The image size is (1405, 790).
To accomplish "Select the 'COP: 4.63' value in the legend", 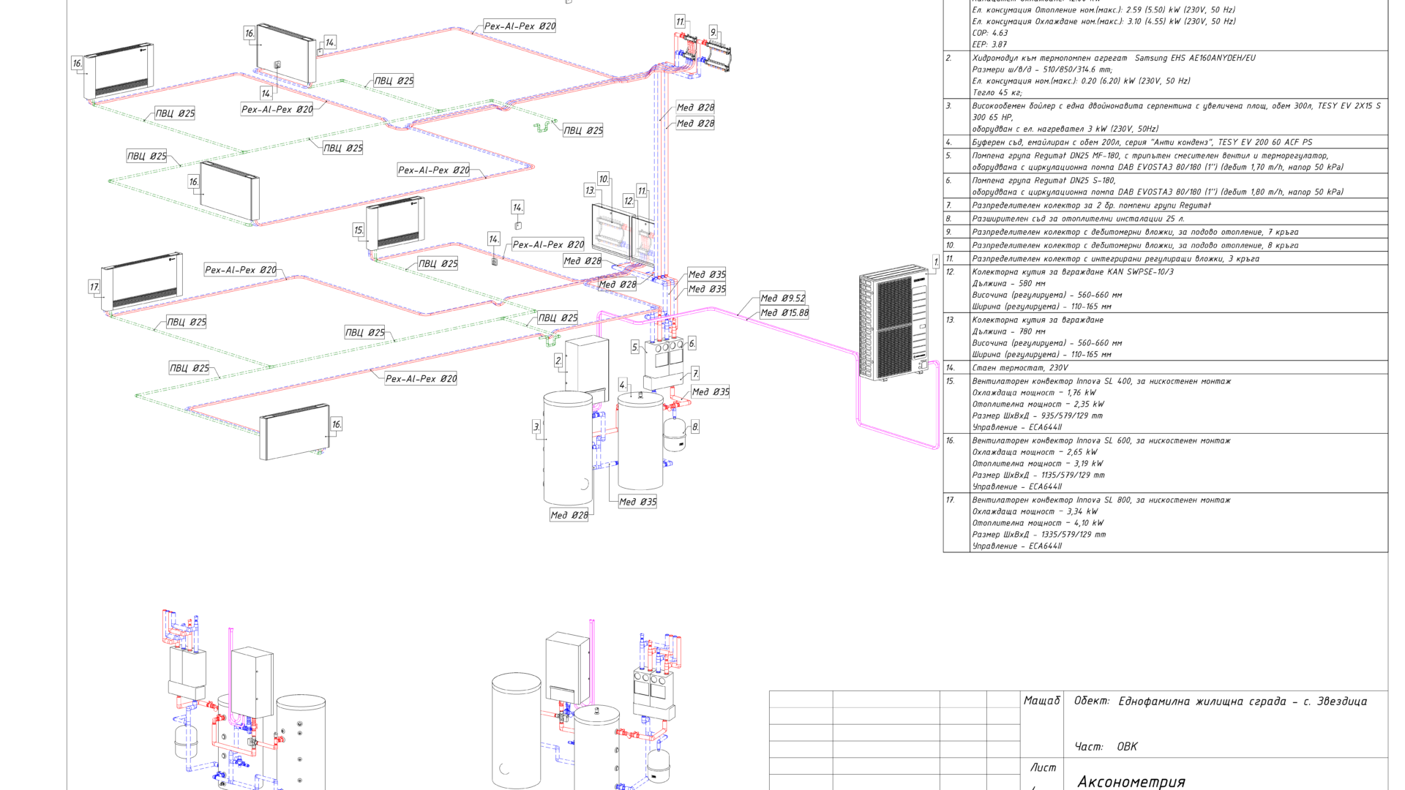I will 989,33.
